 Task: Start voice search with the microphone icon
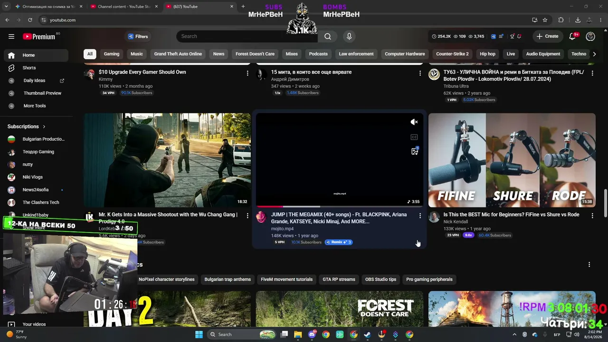pos(349,36)
